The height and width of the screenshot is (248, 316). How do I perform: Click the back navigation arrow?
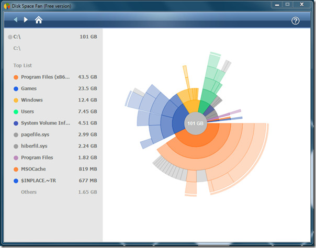[16, 20]
